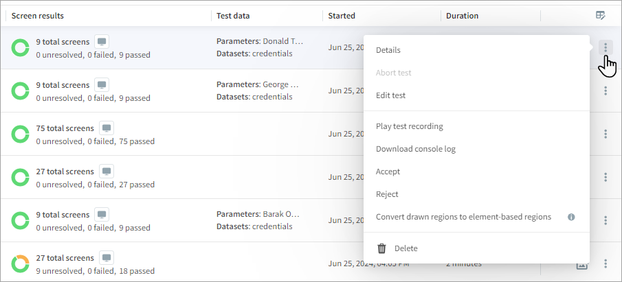
Task: Open the three-dot menu for the 75 screens row
Action: pyautogui.click(x=606, y=134)
